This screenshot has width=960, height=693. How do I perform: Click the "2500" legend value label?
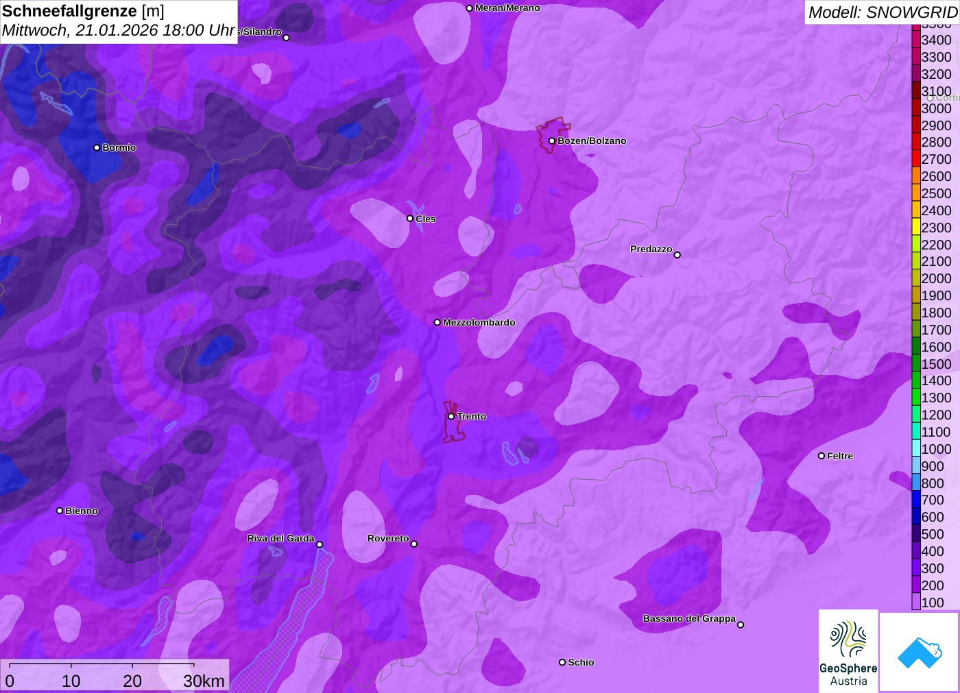[936, 193]
